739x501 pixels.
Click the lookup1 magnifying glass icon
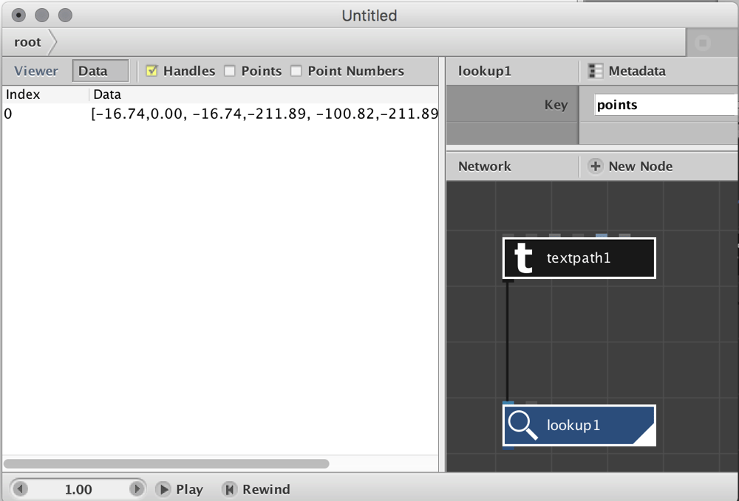tap(522, 425)
